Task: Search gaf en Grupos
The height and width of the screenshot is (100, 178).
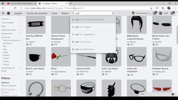Action: click(x=93, y=42)
